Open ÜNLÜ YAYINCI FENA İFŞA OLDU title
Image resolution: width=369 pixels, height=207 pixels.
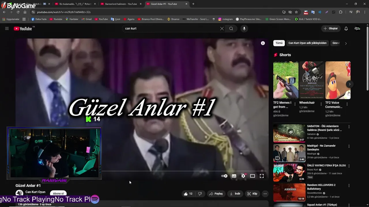326,166
